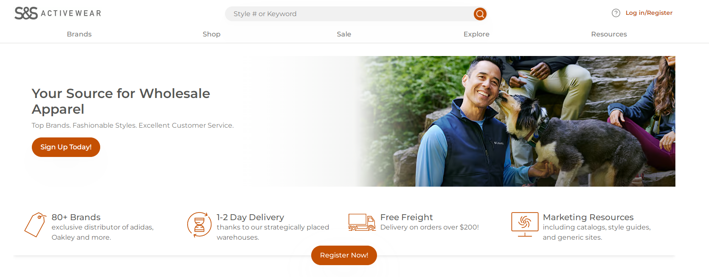Open the Sale navigation menu

[x=344, y=34]
